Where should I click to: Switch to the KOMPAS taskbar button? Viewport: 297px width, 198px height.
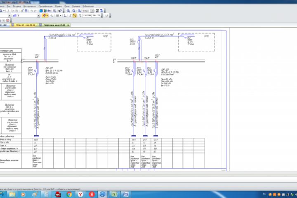tap(103, 194)
